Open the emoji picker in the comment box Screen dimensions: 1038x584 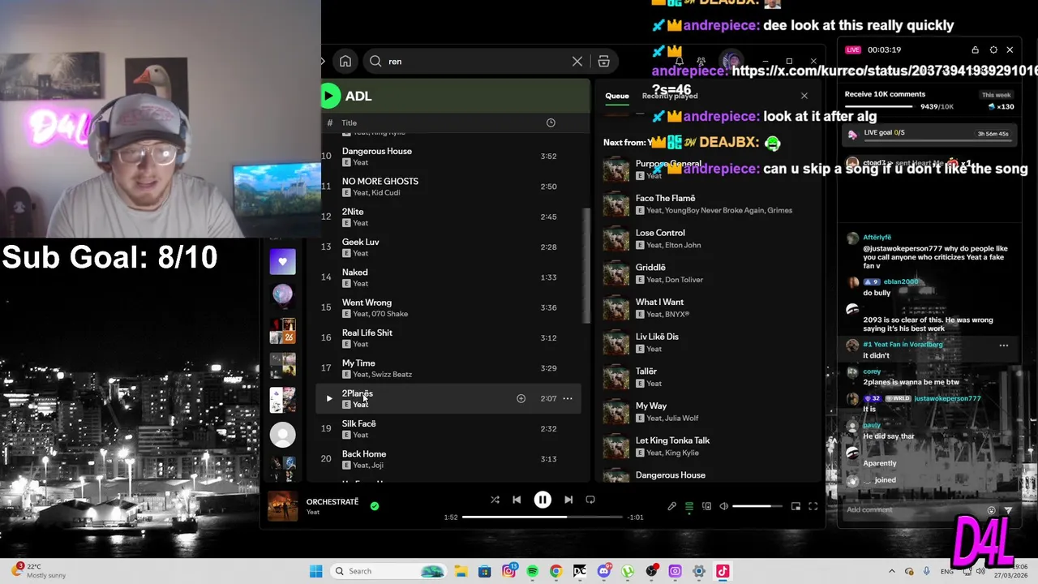(x=991, y=510)
